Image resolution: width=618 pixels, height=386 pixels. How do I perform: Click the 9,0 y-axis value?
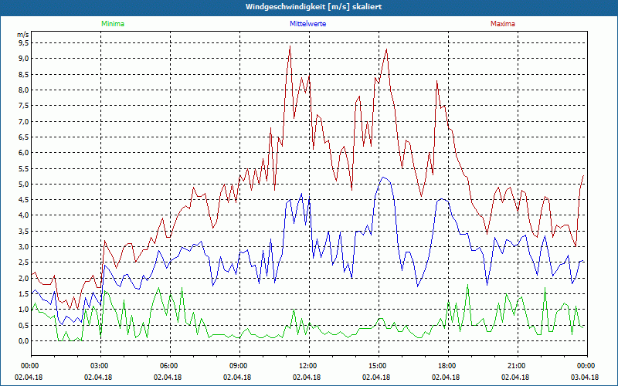25,59
